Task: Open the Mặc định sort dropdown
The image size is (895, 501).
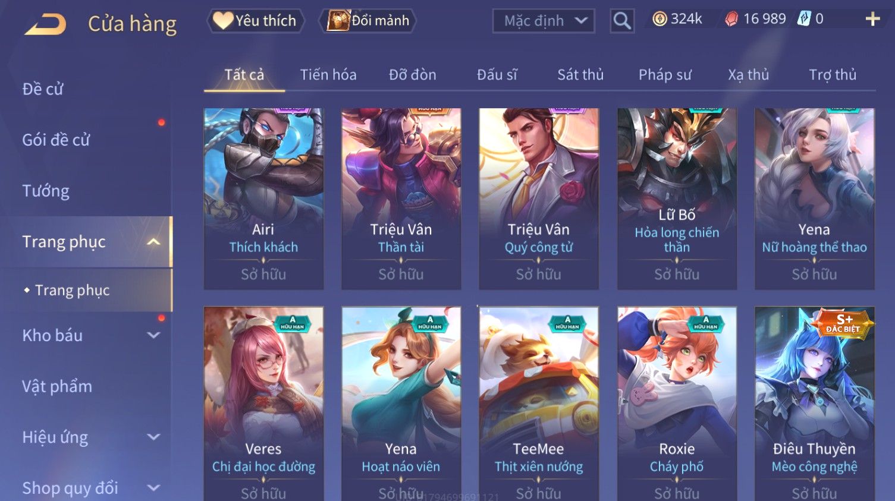Action: point(544,21)
